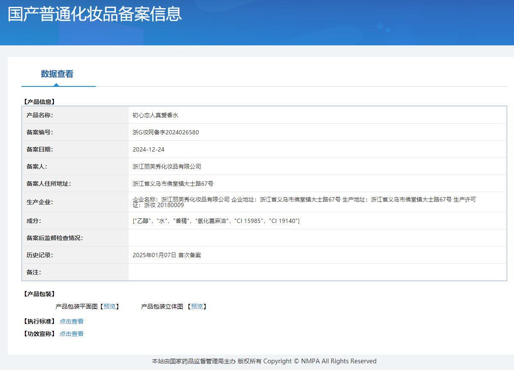Preview the 产品包装平面图 image
The image size is (514, 371).
click(x=110, y=306)
